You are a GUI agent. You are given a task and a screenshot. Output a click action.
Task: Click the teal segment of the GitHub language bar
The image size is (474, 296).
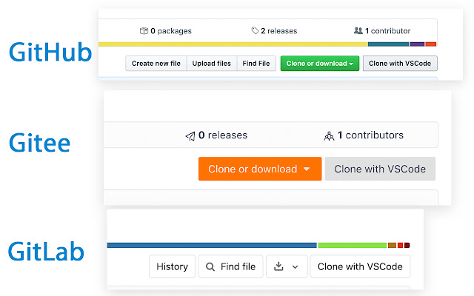point(388,44)
